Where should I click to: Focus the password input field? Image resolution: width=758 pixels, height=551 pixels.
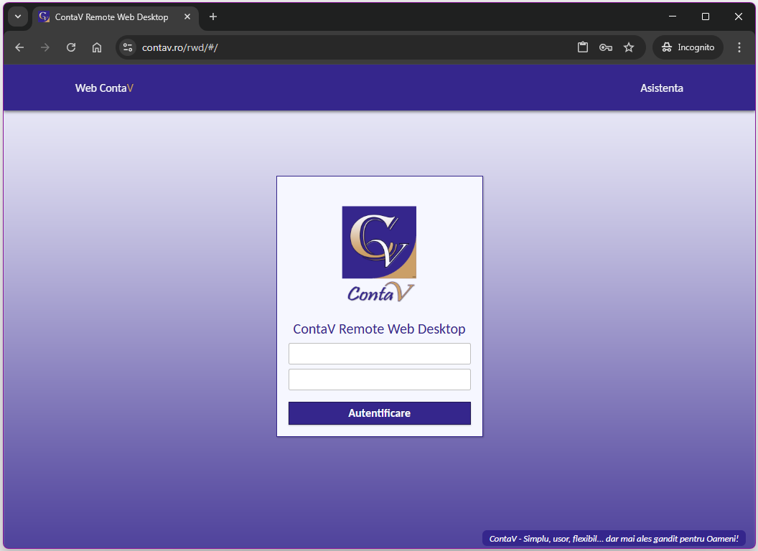(379, 380)
